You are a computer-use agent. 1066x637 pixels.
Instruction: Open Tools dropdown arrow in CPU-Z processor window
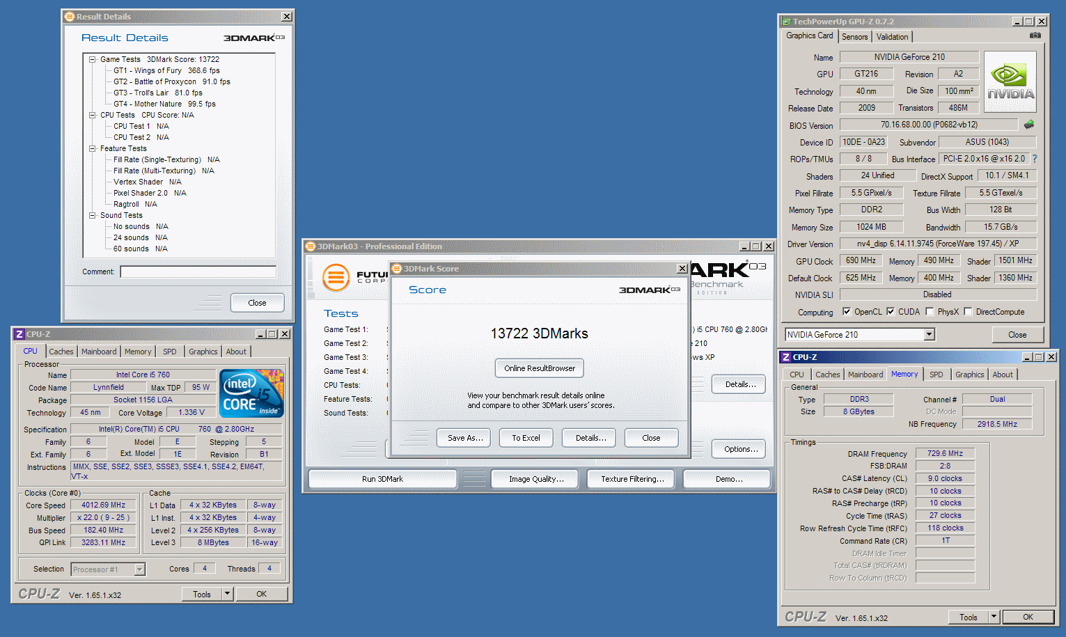(x=227, y=594)
